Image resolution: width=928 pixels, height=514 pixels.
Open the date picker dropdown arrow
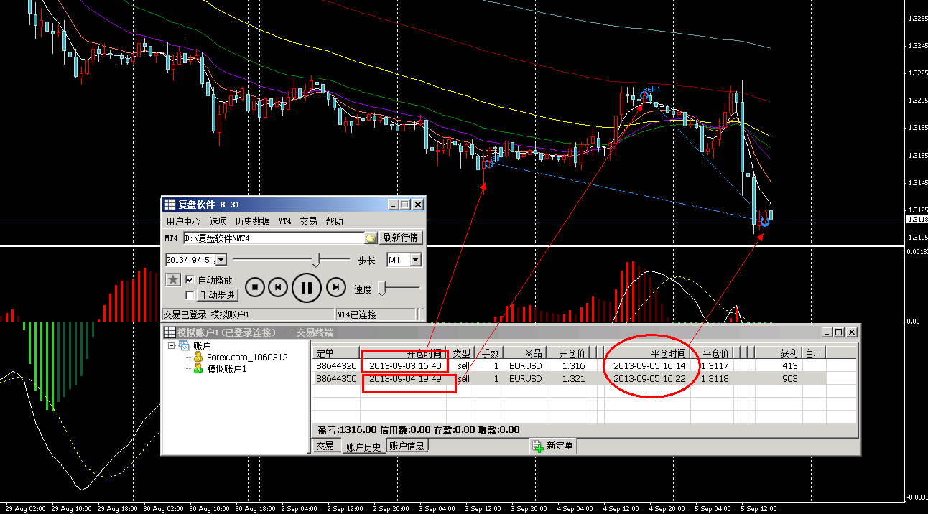(x=221, y=260)
